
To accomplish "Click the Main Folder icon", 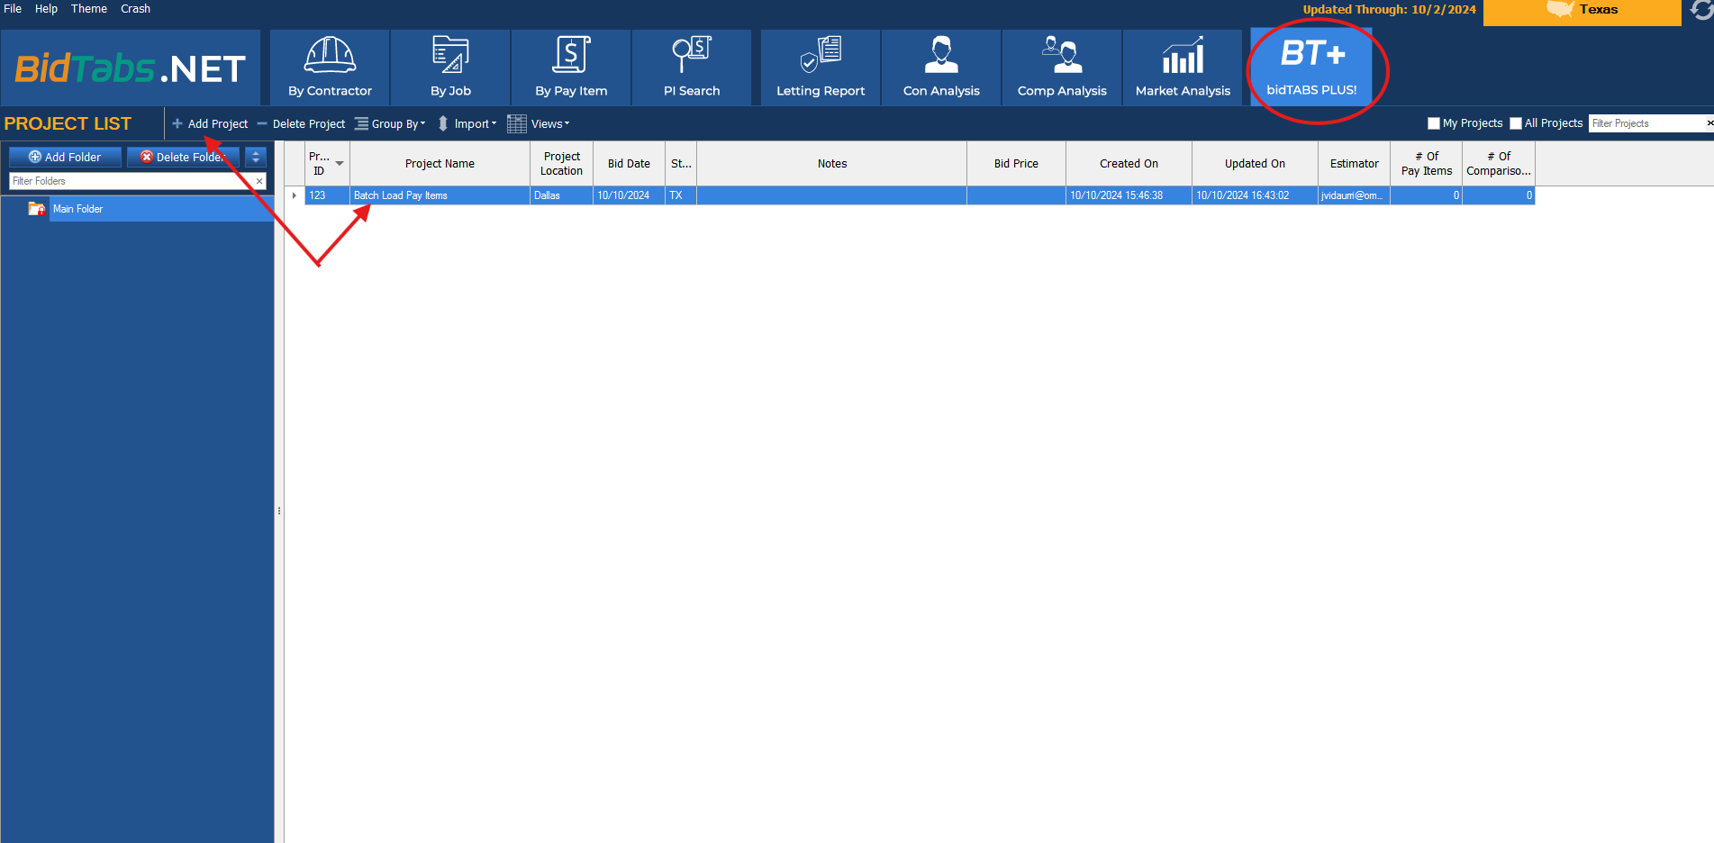I will (36, 209).
